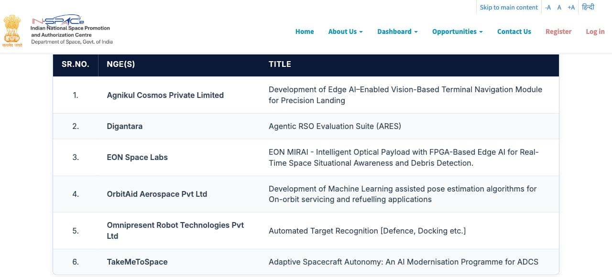This screenshot has width=612, height=277.
Task: Click serial number 3. cell
Action: pos(76,157)
